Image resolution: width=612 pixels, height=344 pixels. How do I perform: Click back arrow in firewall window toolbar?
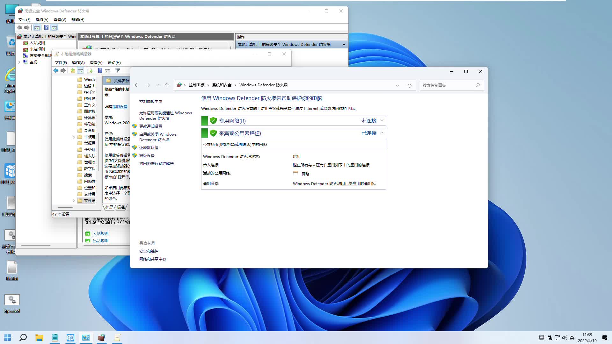20,28
